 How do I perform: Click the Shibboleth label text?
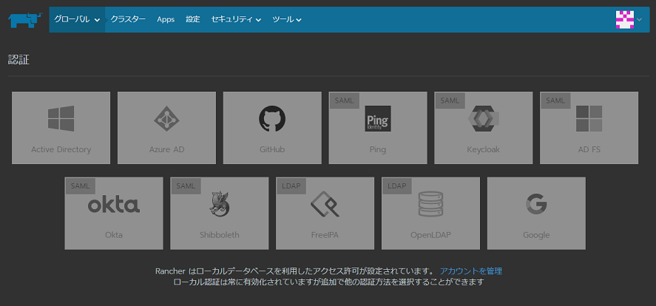point(219,234)
